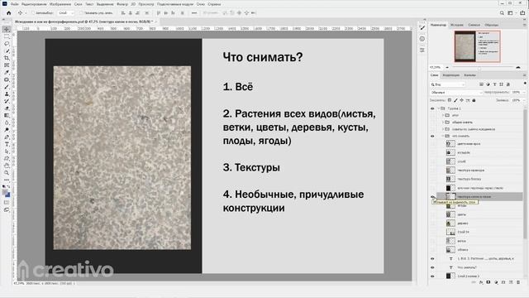Screen dimensions: 529x298
Task: Select the Gradient tool
Action: pos(7,116)
